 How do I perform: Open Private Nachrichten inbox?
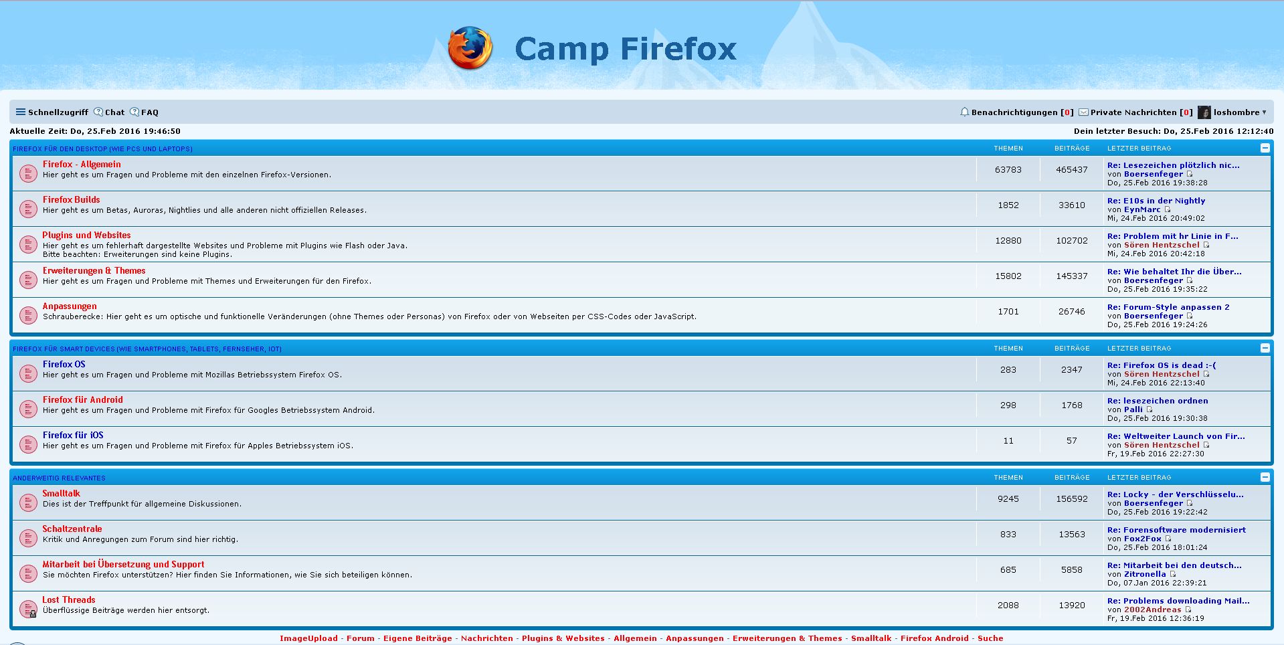[1135, 112]
